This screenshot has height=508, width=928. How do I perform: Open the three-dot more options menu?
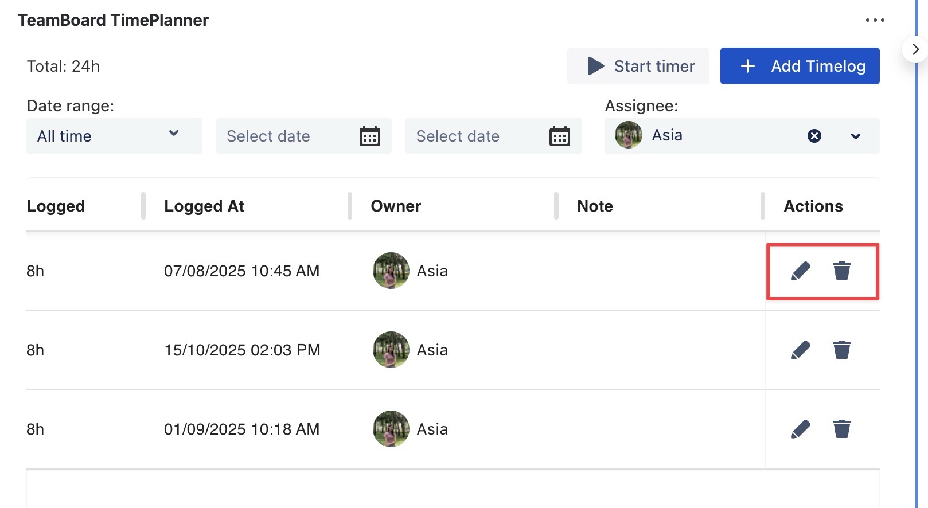pyautogui.click(x=875, y=20)
